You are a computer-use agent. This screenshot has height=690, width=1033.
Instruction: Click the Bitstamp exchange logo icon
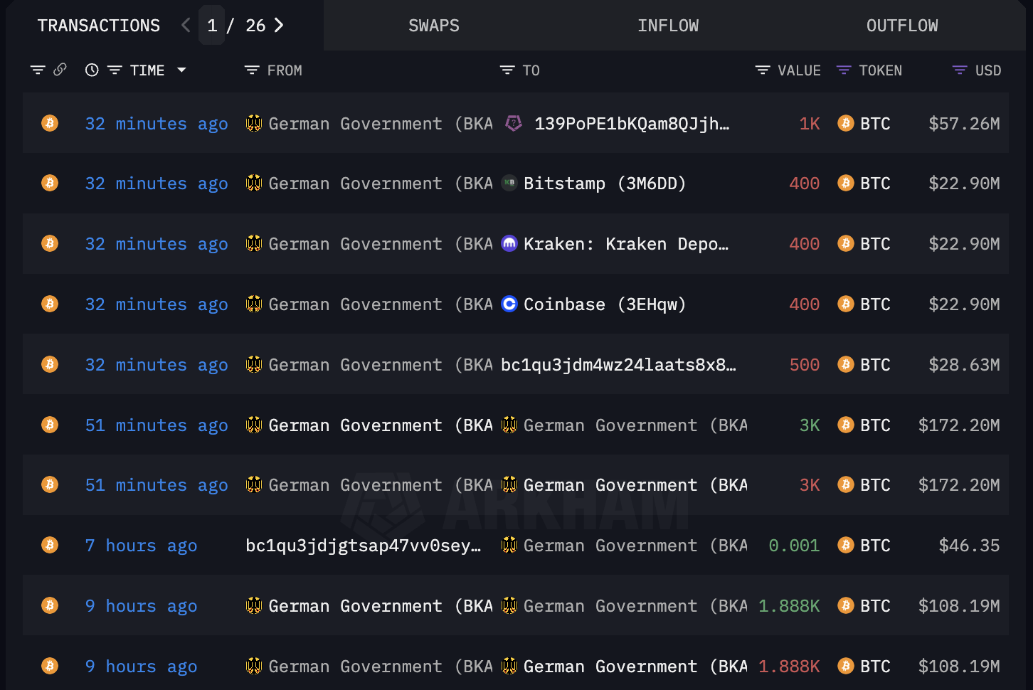coord(509,183)
